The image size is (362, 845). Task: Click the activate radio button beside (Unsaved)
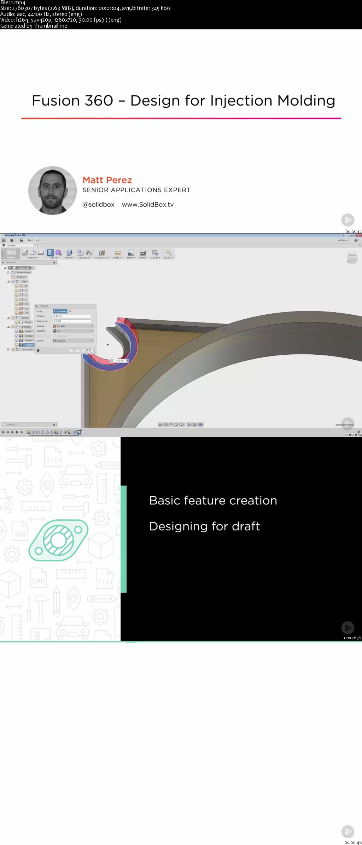click(33, 268)
